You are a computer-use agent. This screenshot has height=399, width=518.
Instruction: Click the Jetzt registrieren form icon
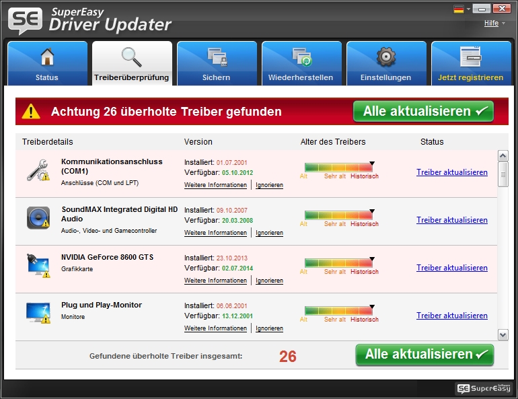[471, 57]
